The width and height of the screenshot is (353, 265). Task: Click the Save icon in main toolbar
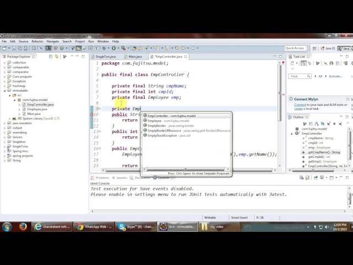(14, 48)
